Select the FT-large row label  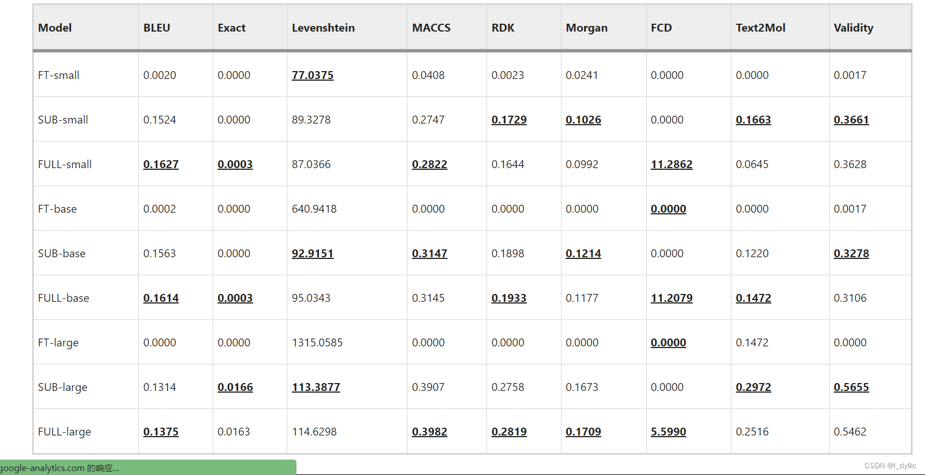pos(58,342)
